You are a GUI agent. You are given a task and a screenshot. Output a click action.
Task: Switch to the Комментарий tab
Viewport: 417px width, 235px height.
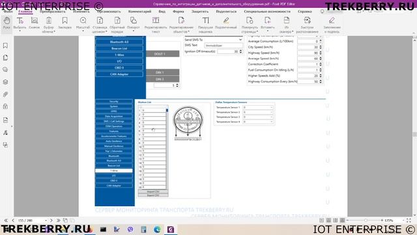(139, 12)
